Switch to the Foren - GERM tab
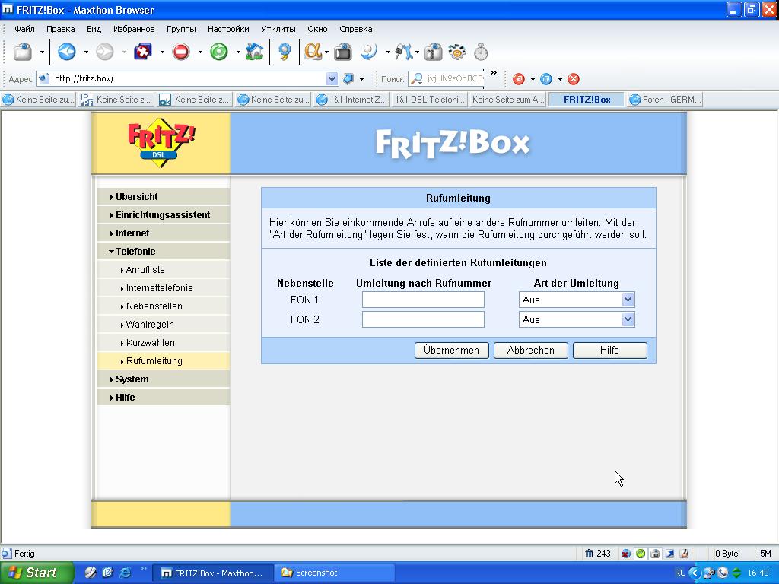 coord(666,100)
